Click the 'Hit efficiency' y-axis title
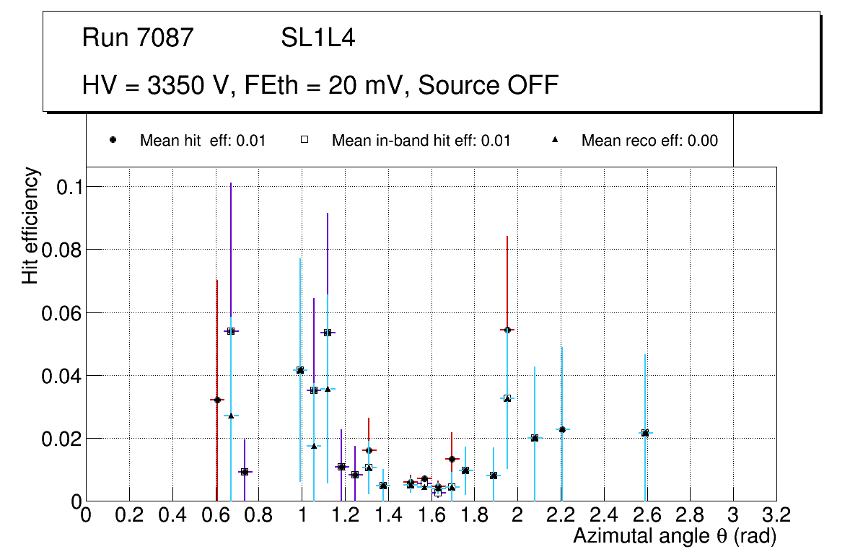Screen dimensions: 863x557 [30, 225]
